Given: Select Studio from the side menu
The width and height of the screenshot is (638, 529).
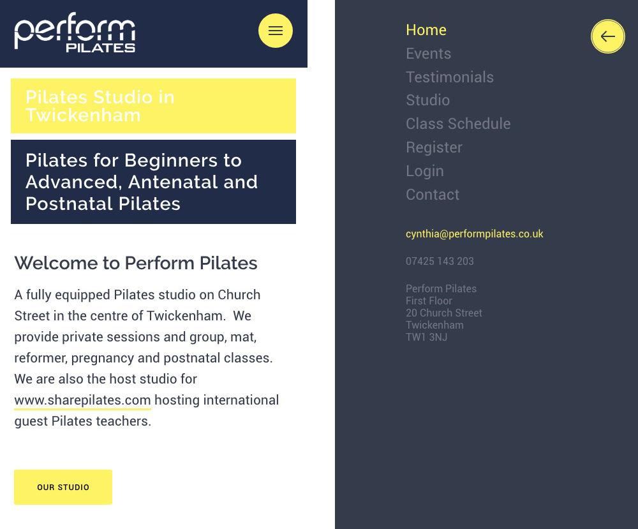Looking at the screenshot, I should coord(427,100).
